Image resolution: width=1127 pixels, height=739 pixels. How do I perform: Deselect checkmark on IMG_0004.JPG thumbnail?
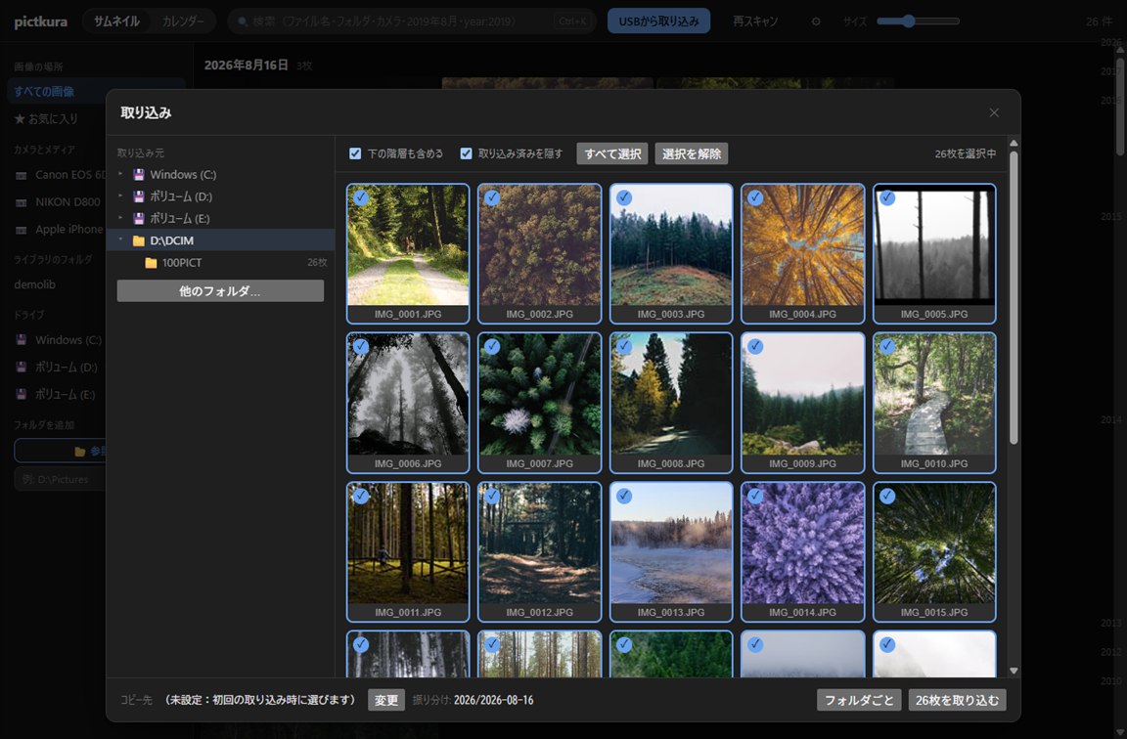pyautogui.click(x=755, y=197)
